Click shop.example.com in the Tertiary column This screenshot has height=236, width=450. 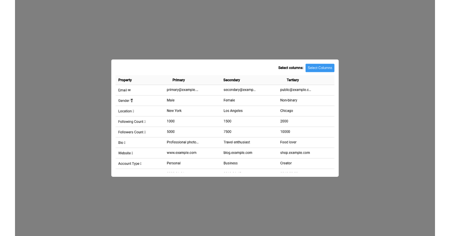(x=294, y=152)
